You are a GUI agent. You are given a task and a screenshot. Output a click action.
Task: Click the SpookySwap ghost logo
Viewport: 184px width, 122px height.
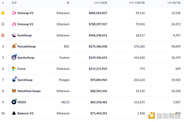click(x=14, y=57)
